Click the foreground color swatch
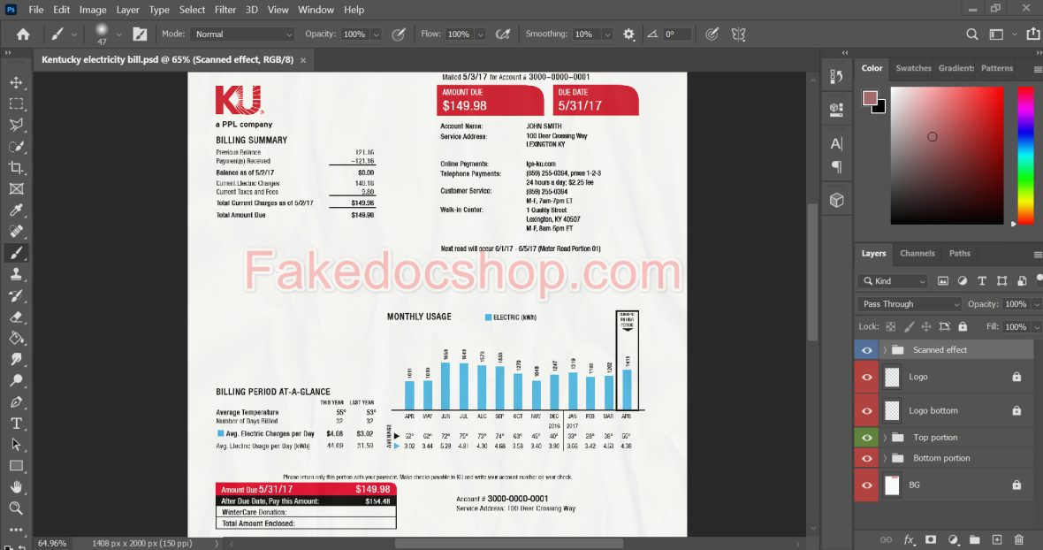1043x550 pixels. [x=870, y=98]
